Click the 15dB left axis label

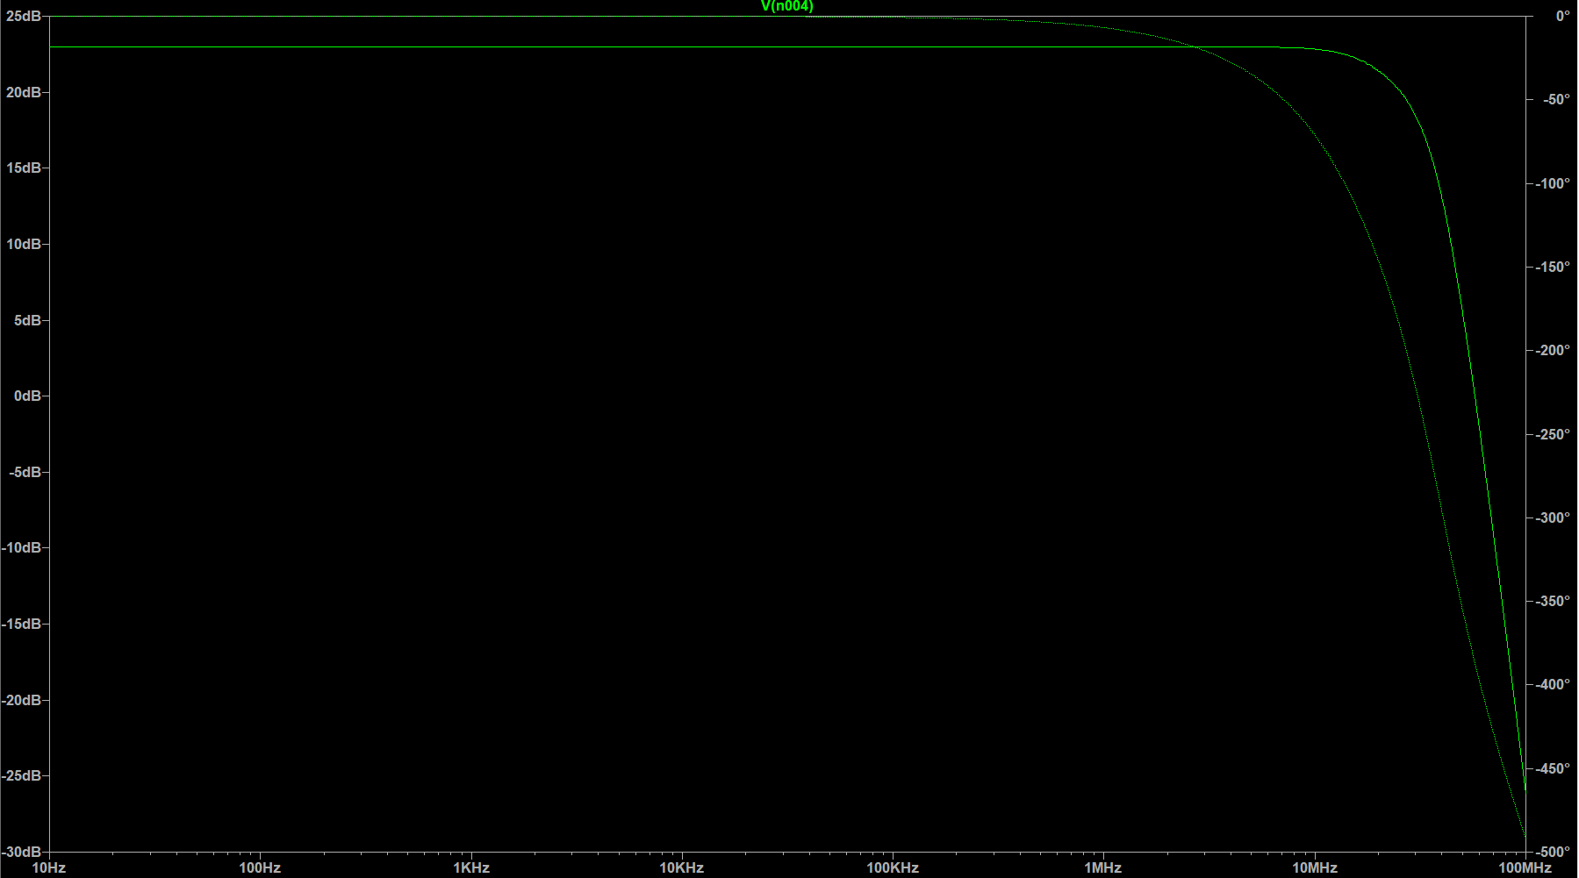23,168
